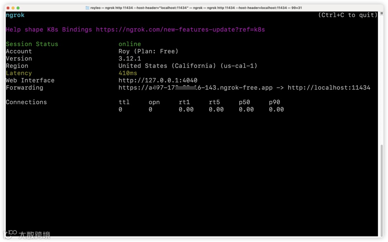Image resolution: width=388 pixels, height=242 pixels.
Task: Click the 'Web Interface' label
Action: coord(30,80)
